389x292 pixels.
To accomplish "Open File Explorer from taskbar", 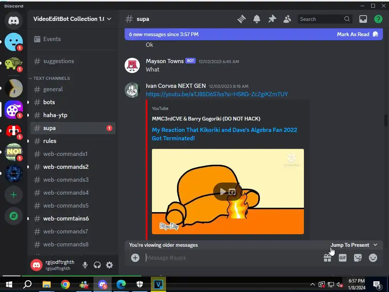I will 46,284.
